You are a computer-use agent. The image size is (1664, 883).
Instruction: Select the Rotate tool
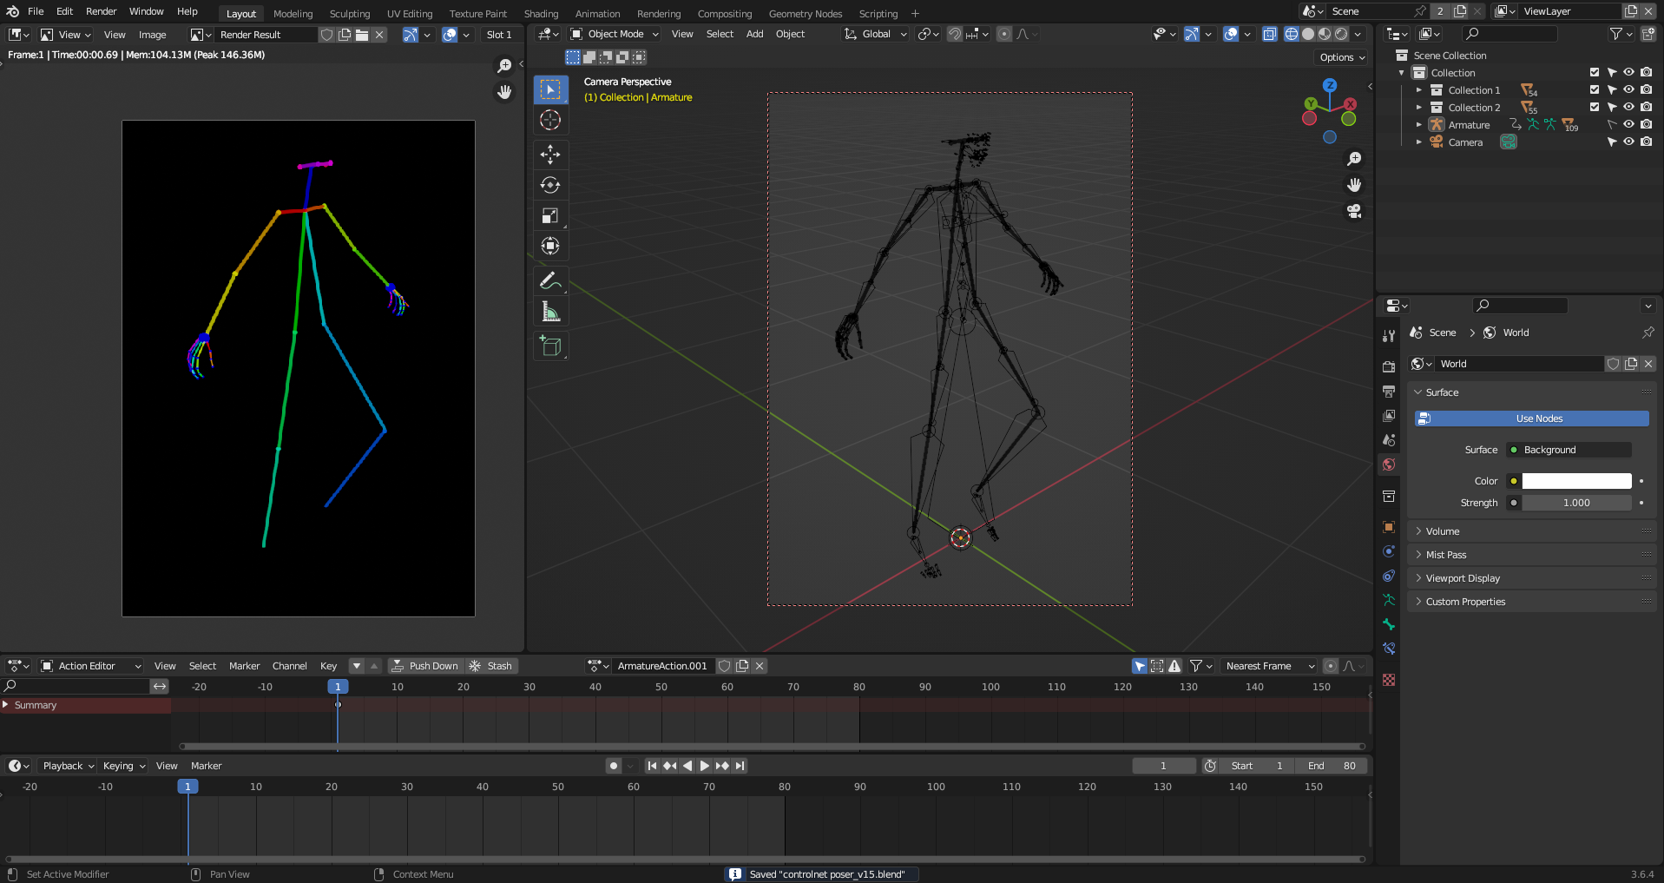tap(550, 185)
